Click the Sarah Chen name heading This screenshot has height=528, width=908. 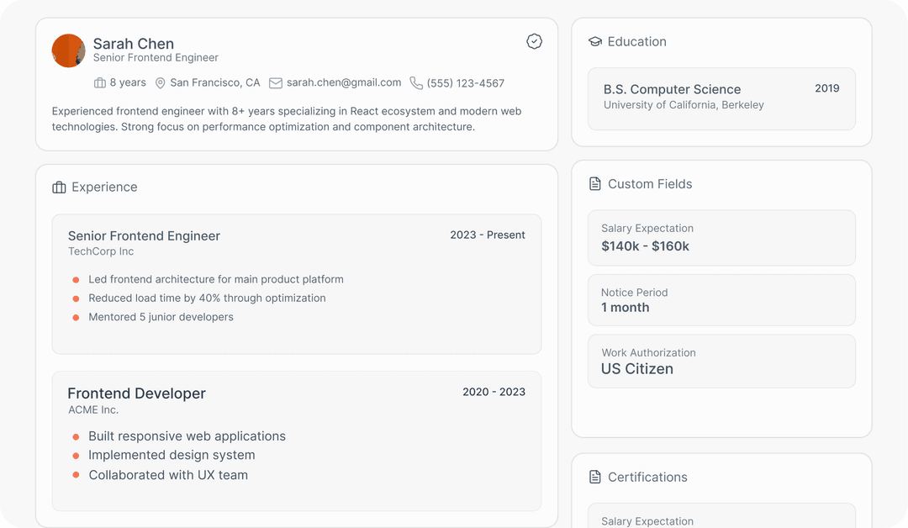[x=134, y=44]
